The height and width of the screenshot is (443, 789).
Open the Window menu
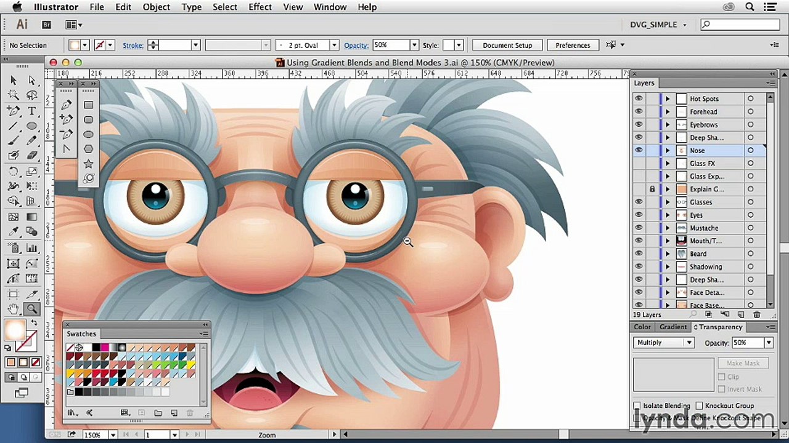[x=330, y=7]
